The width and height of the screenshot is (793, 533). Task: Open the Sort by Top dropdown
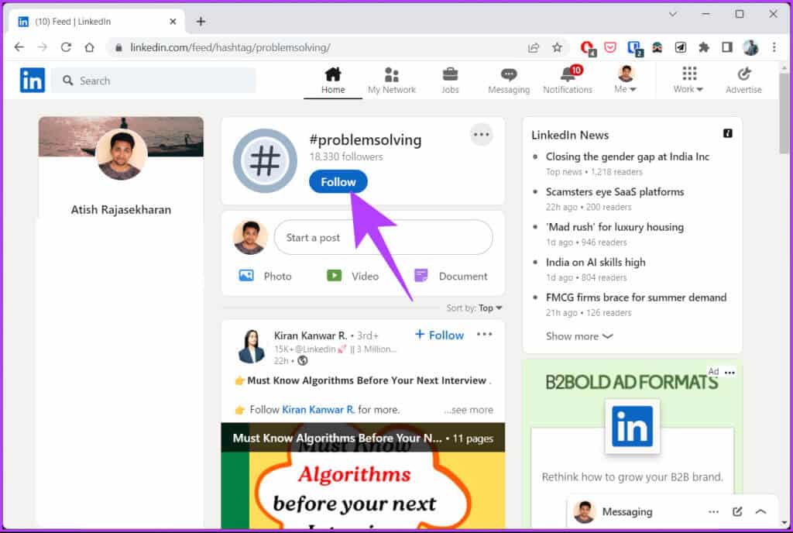point(475,308)
